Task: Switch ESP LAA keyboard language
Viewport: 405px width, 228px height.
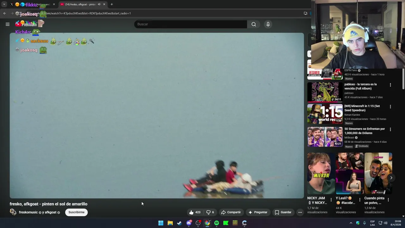Action: 372,223
